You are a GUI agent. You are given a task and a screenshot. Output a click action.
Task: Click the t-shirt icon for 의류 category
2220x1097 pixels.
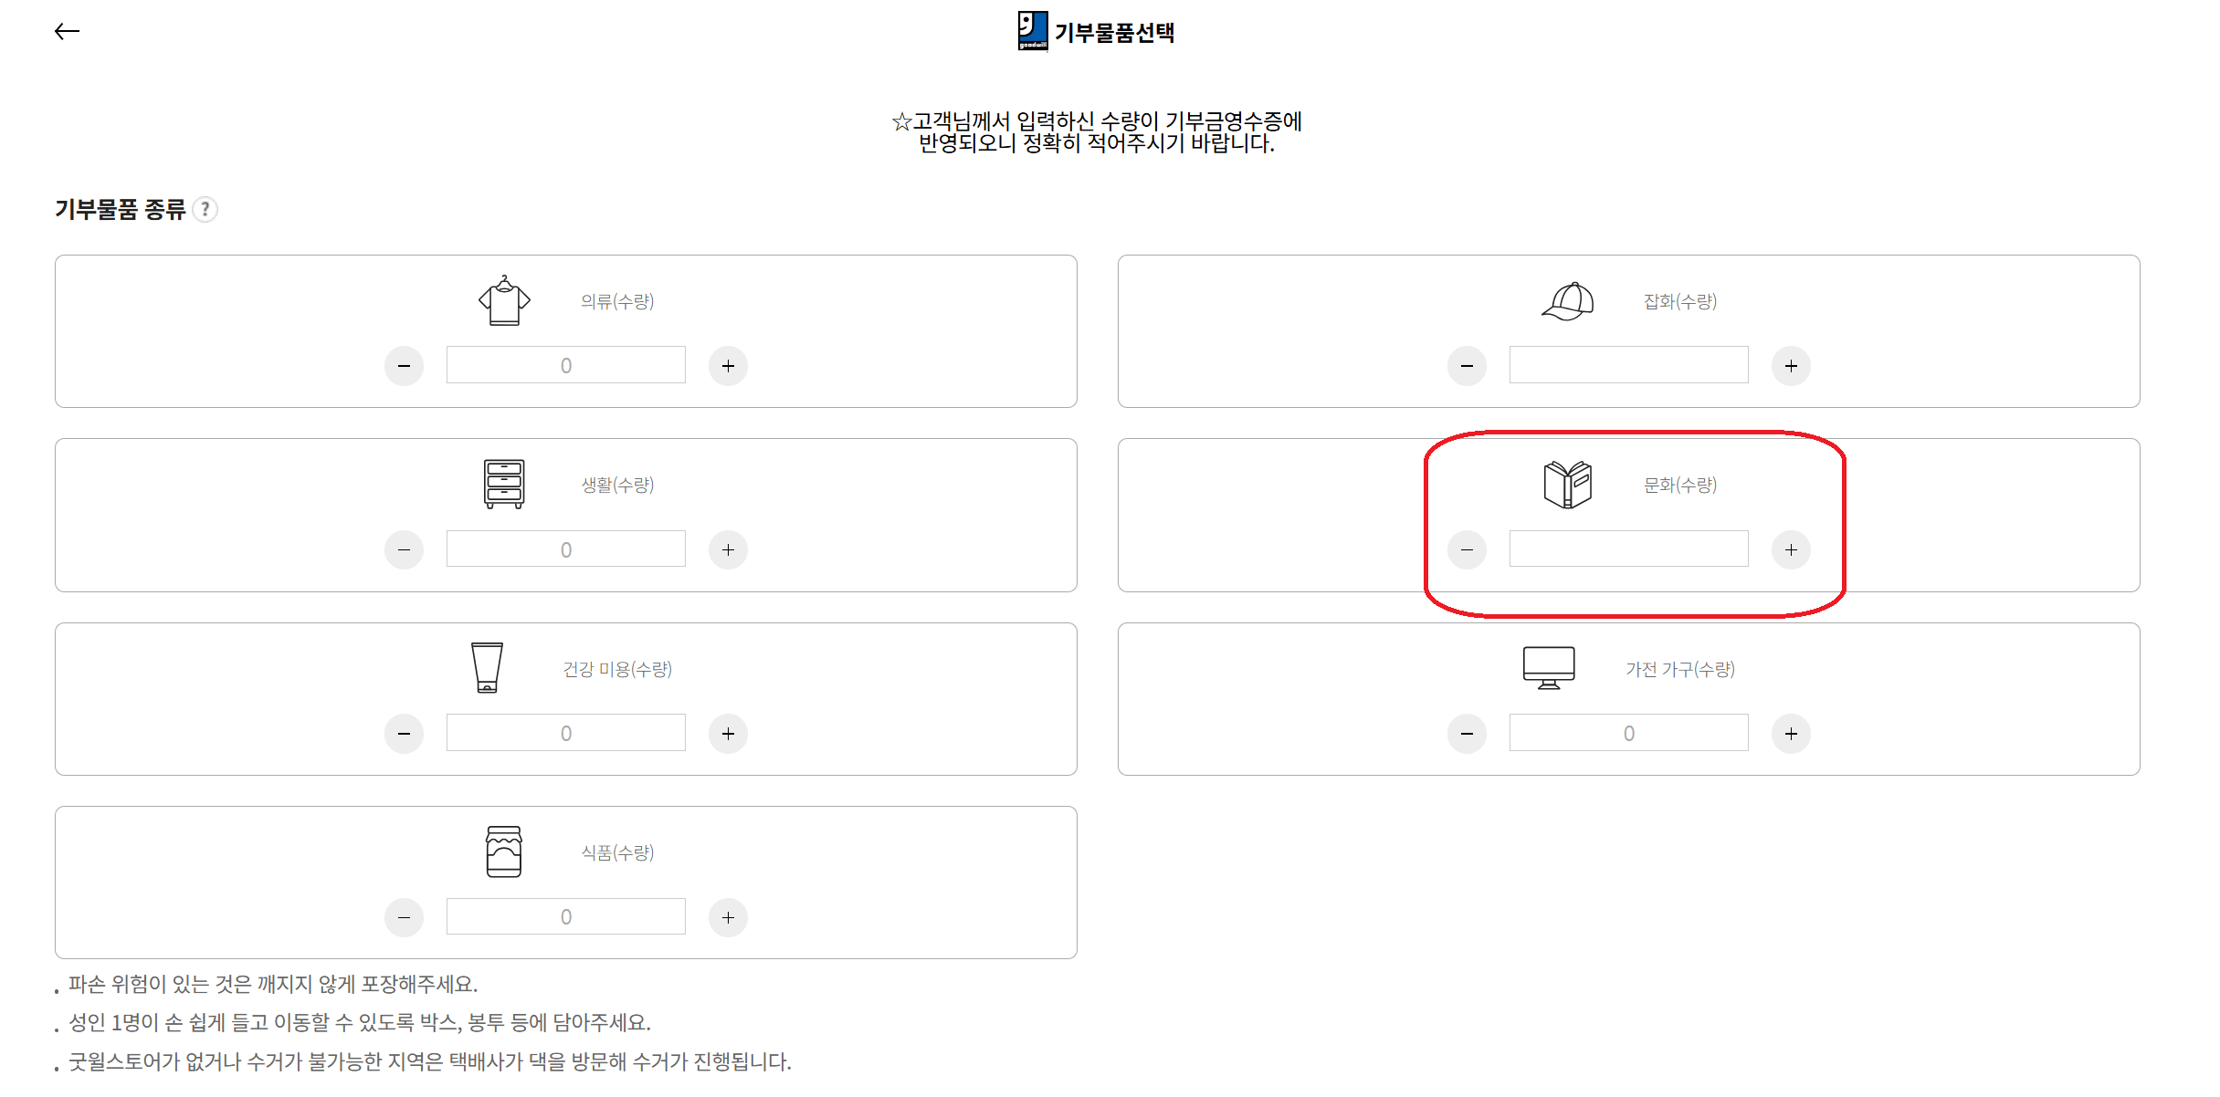coord(505,299)
